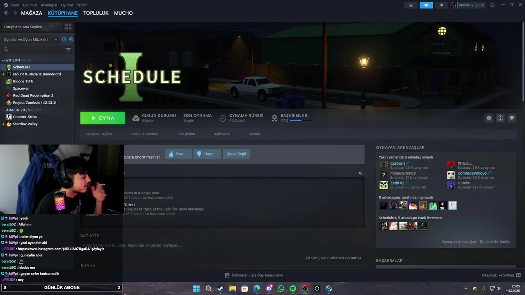Screen dimensions: 525x295
Task: Click Şimdi Değil button
Action: tap(237, 154)
